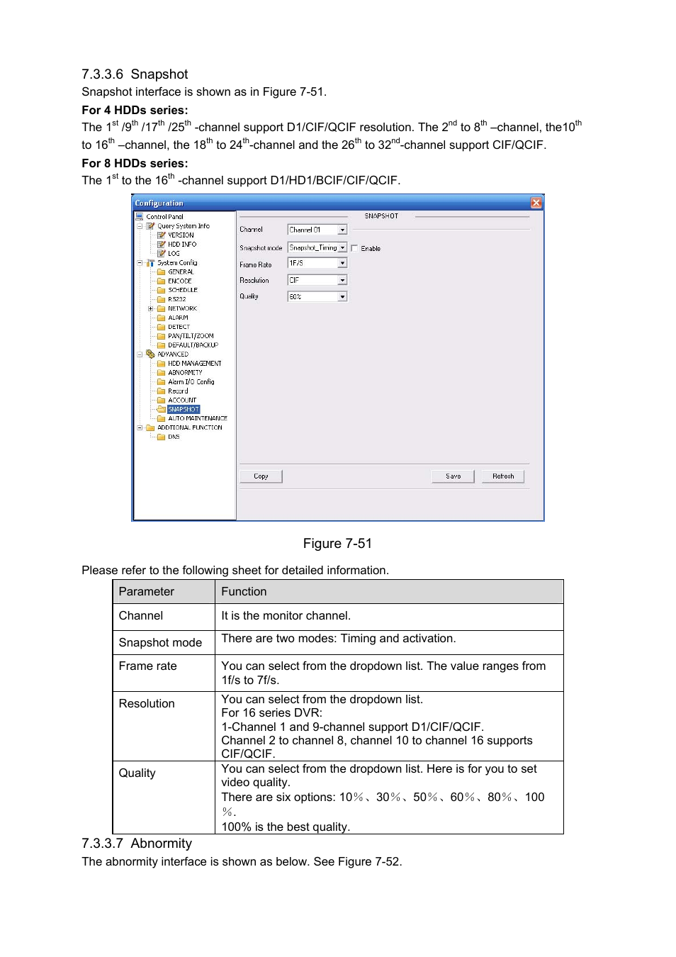Close the Configuration dialog
The image size is (676, 957).
(536, 203)
